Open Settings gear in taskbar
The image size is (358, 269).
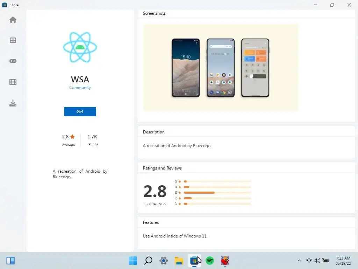[x=164, y=261]
